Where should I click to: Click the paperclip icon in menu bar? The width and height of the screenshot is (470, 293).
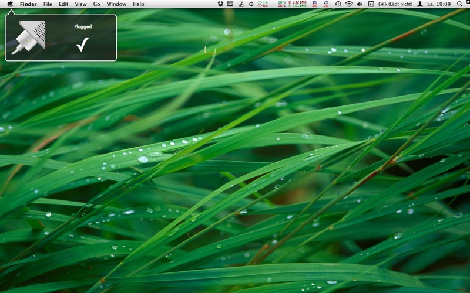[x=241, y=4]
